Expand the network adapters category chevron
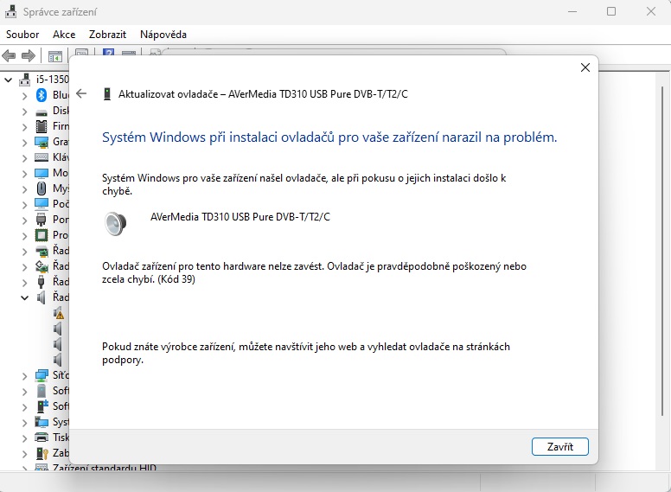The width and height of the screenshot is (671, 492). [24, 375]
